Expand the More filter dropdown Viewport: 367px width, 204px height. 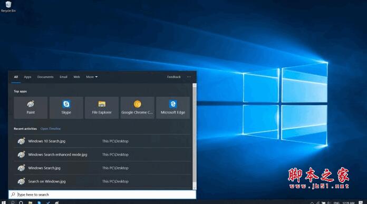tap(92, 77)
